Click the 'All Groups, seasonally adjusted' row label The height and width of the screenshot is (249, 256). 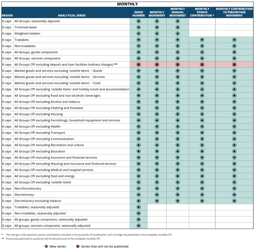(37, 21)
